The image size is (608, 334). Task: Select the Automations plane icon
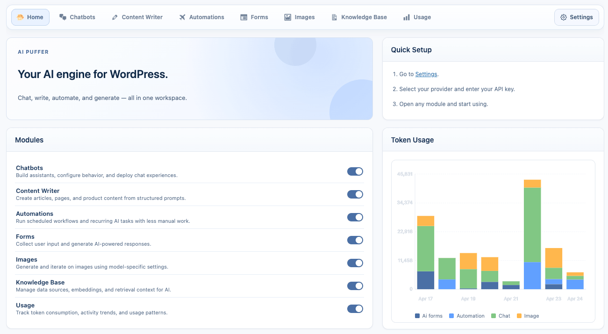(181, 17)
